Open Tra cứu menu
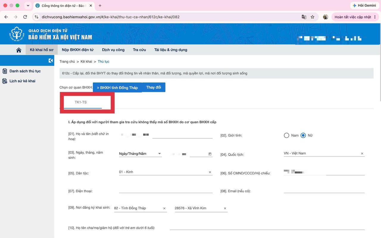The width and height of the screenshot is (381, 238). pos(139,50)
